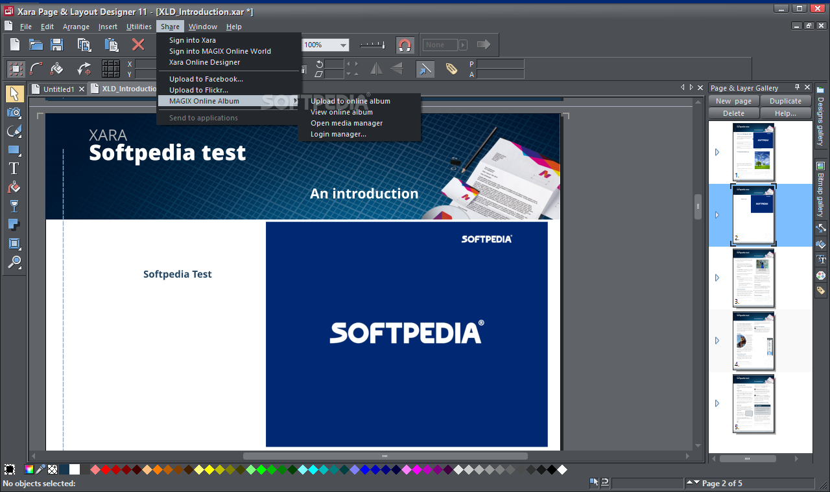Open the Arrange menu
This screenshot has height=492, width=830.
[76, 27]
